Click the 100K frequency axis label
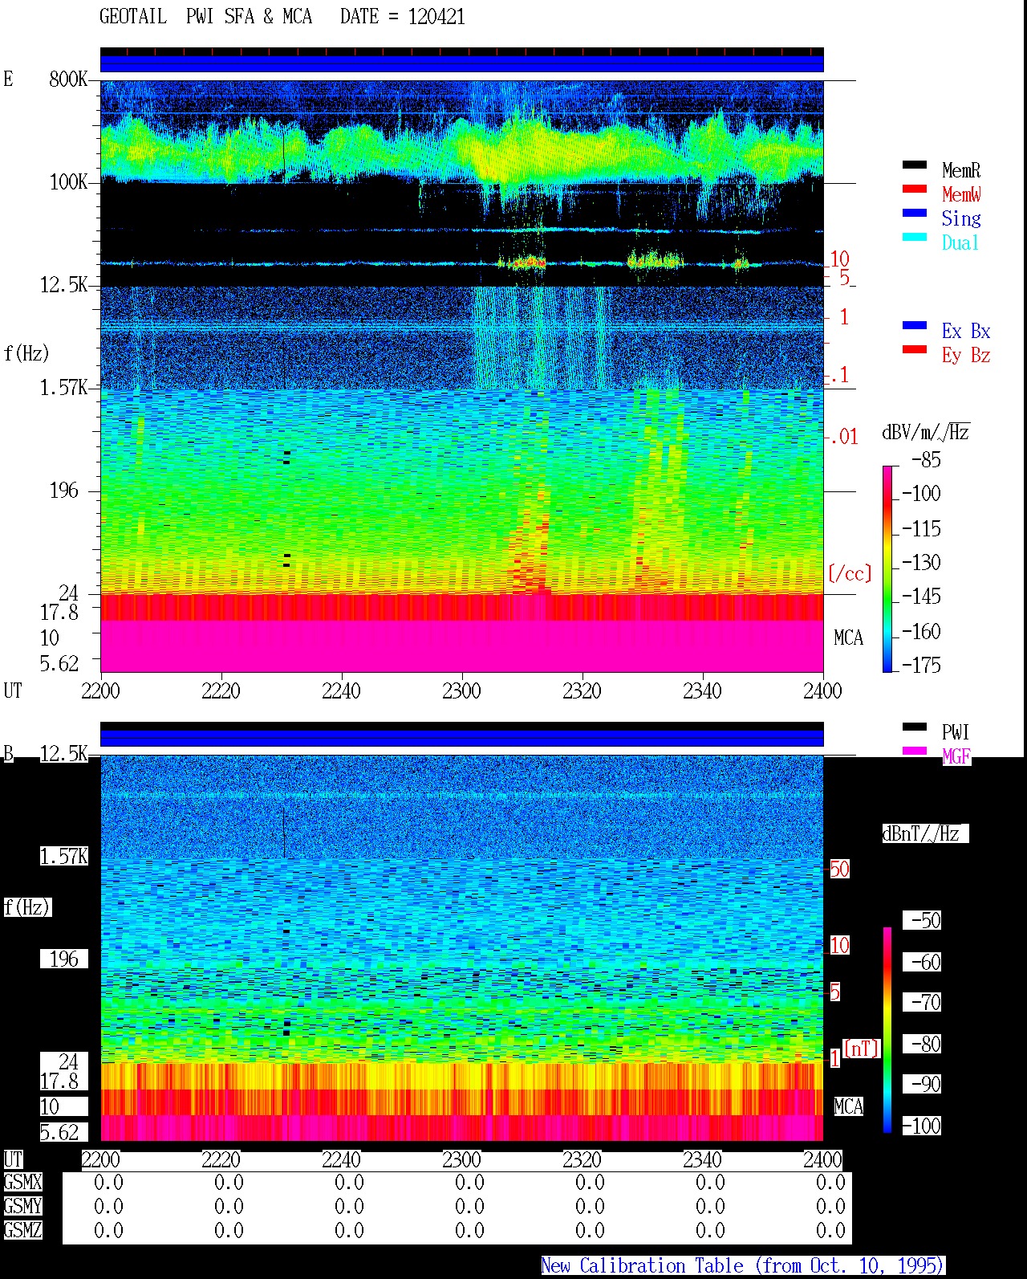Image resolution: width=1027 pixels, height=1279 pixels. [68, 181]
